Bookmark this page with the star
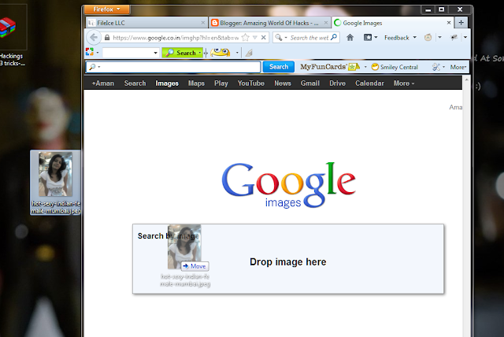 click(x=245, y=38)
